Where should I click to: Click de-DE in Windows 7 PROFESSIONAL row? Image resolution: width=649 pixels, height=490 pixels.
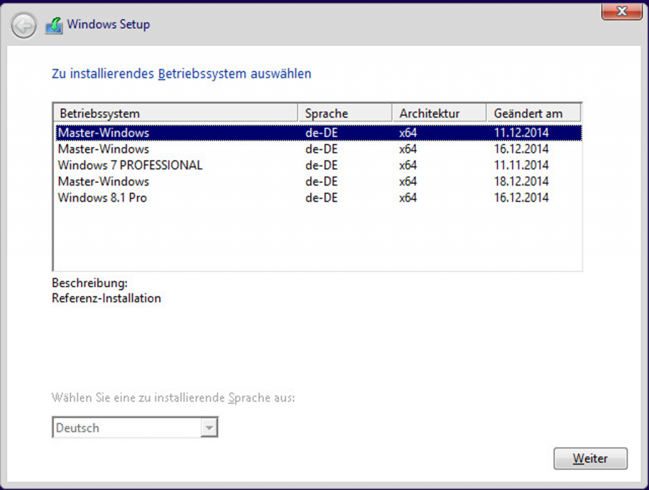pos(321,165)
